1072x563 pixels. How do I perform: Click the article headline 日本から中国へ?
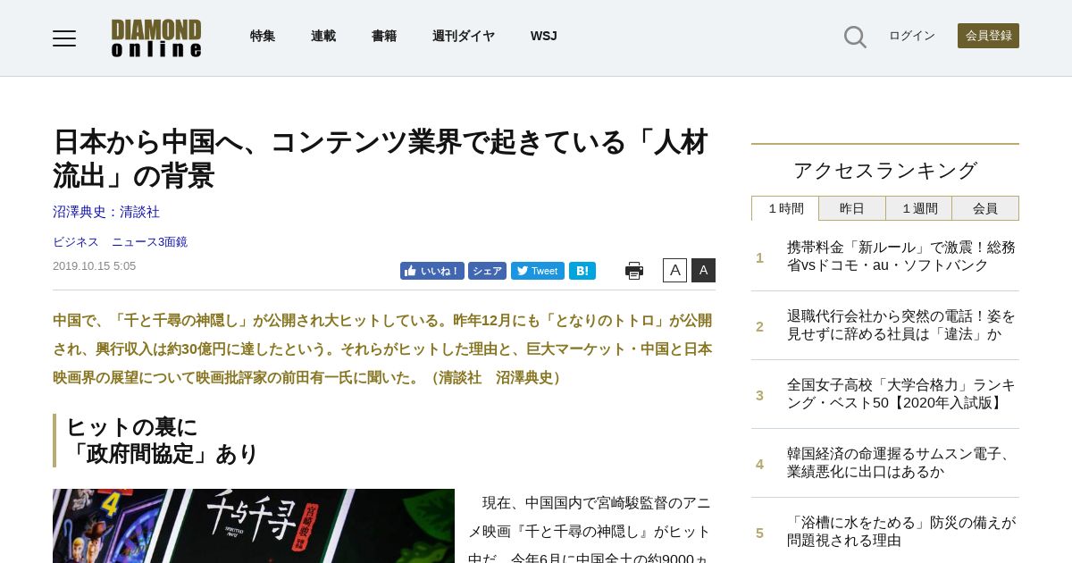[381, 158]
